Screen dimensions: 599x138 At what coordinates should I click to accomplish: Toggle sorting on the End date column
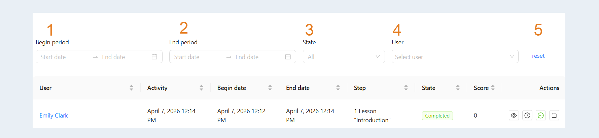338,88
